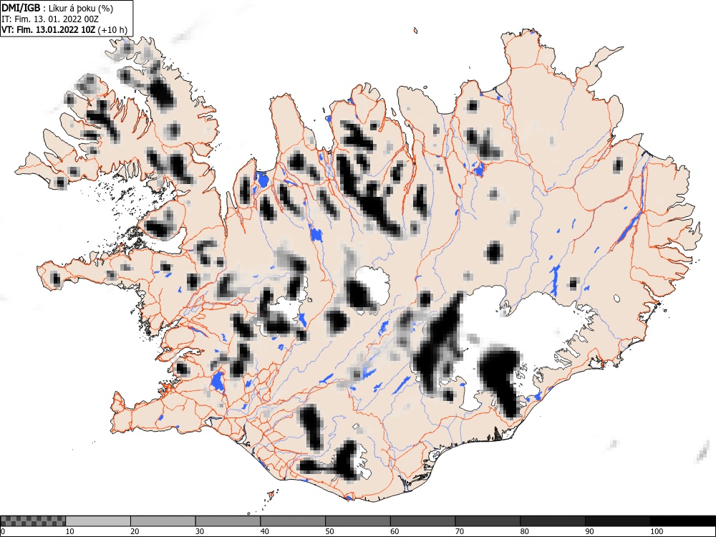
Task: Click the 0-10 checkered legend swatch
Action: (33, 521)
